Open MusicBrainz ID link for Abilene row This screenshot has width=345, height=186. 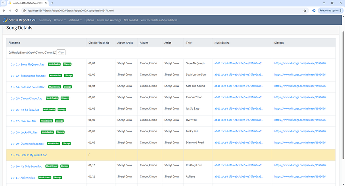238,176
